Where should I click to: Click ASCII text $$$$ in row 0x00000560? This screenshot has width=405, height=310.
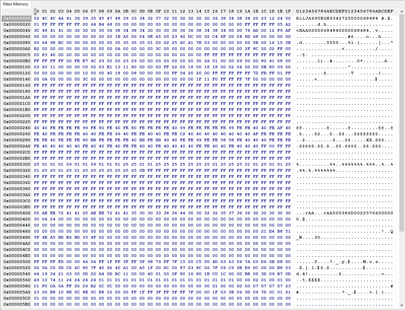(314, 280)
